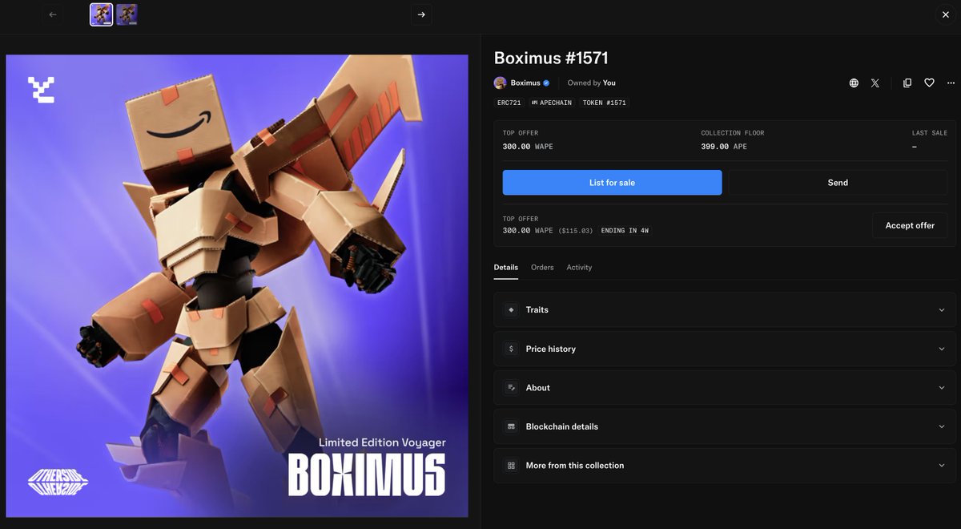Toggle the heart to favorite Boximus #1571

coord(928,83)
